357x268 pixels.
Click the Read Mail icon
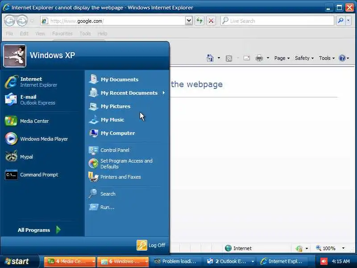247,58
